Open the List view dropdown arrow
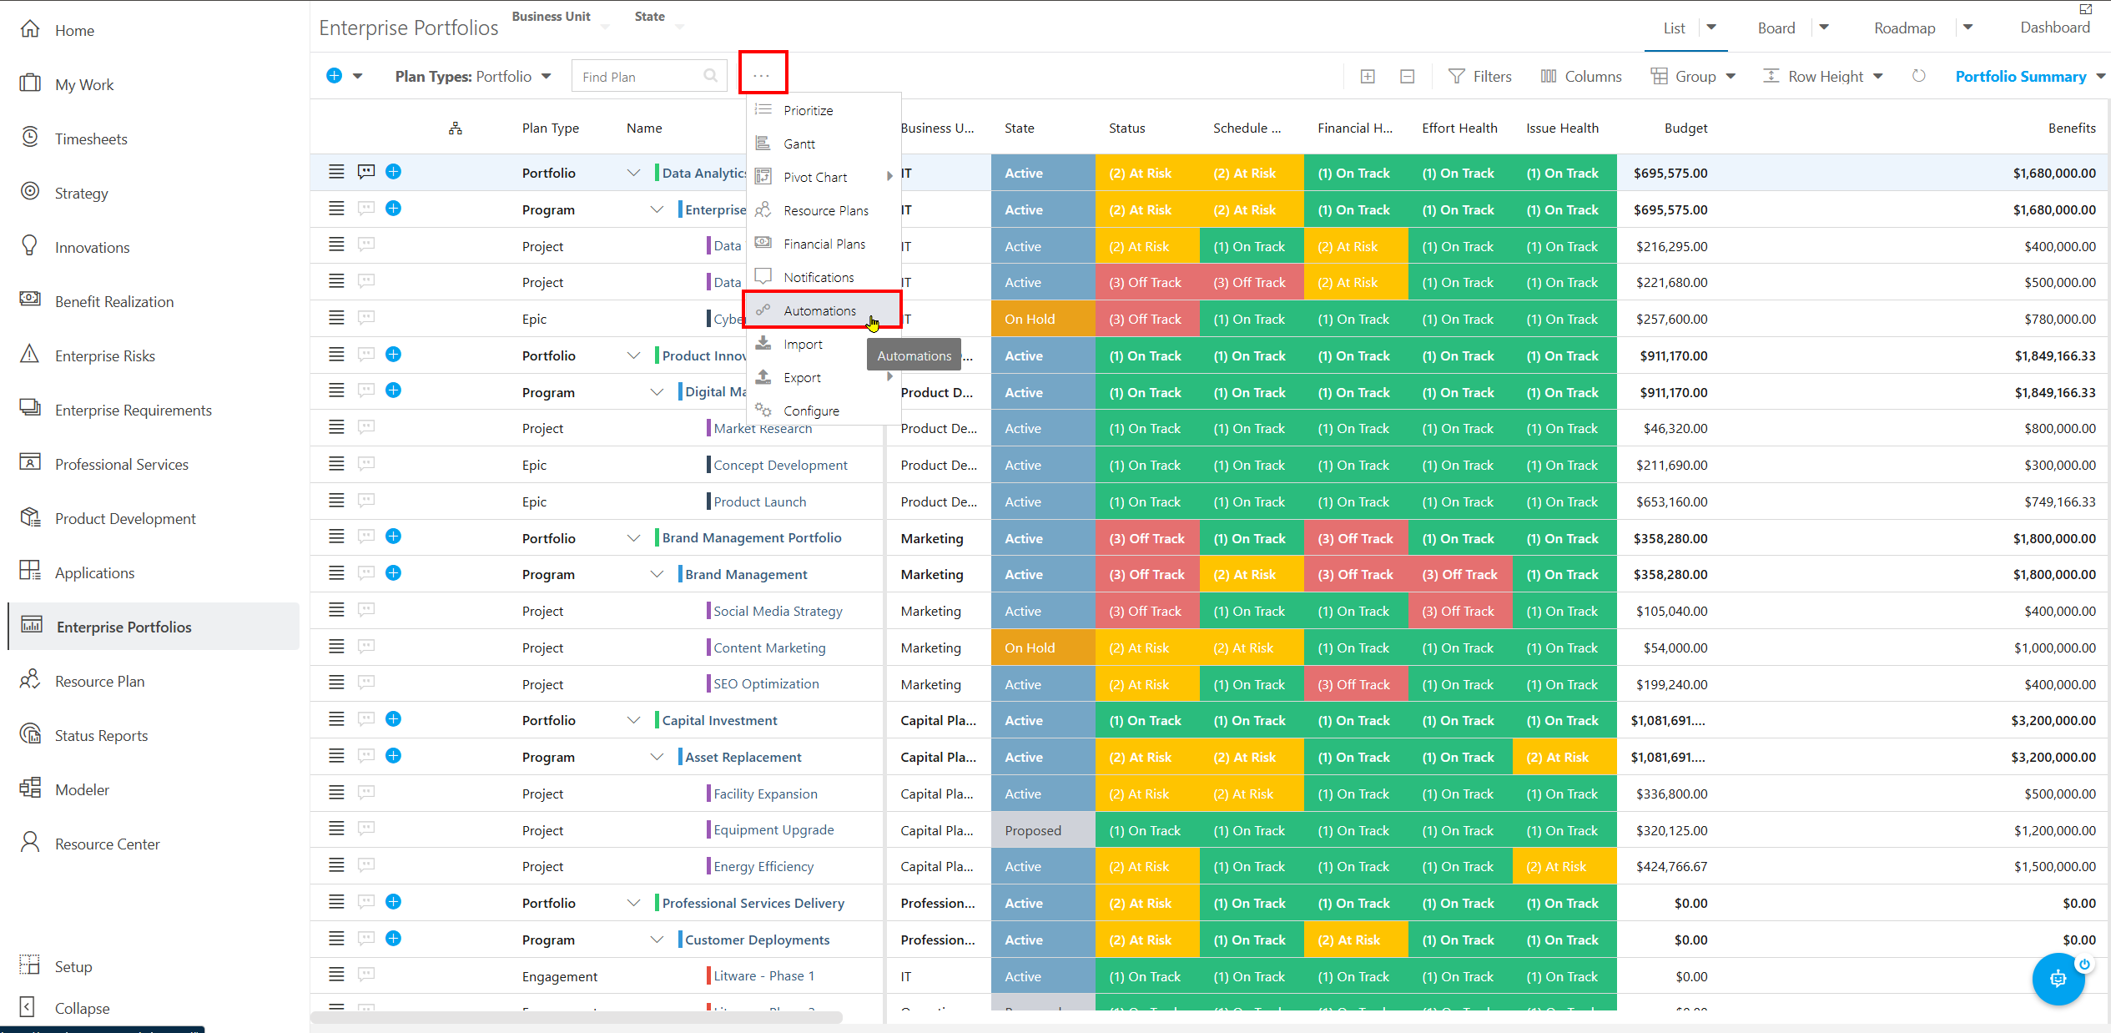The height and width of the screenshot is (1033, 2111). tap(1711, 28)
